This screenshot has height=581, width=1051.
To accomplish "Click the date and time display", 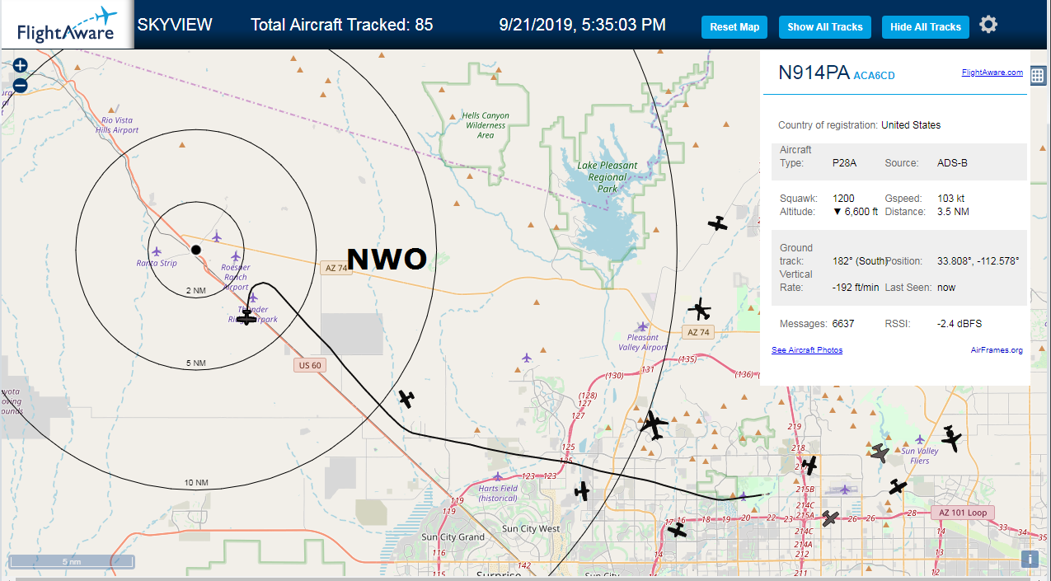I will tap(583, 25).
